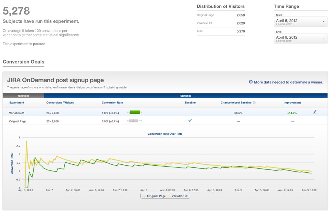The height and width of the screenshot is (214, 331).
Task: Click the Conversion Rate column header
Action: point(112,102)
